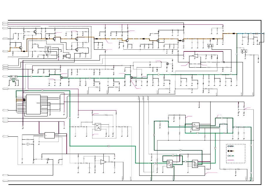This screenshot has width=279, height=194.
Task: Click the black-and-orange arrow in the legend box
Action: 231,151
